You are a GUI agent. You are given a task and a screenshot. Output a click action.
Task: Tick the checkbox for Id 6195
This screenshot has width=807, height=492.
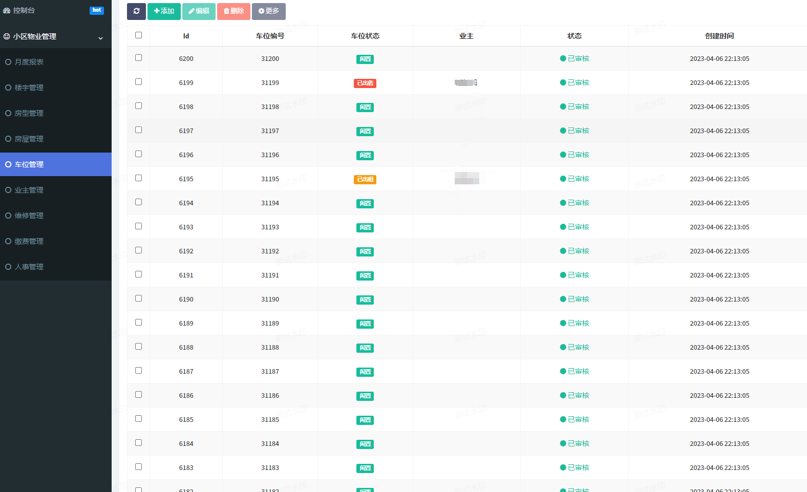(138, 178)
